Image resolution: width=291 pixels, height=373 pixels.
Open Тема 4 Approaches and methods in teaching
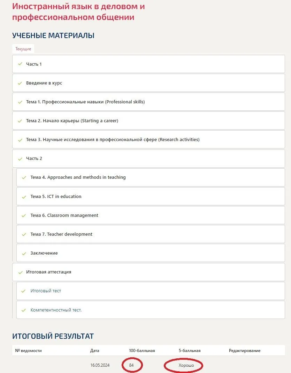[x=78, y=177]
